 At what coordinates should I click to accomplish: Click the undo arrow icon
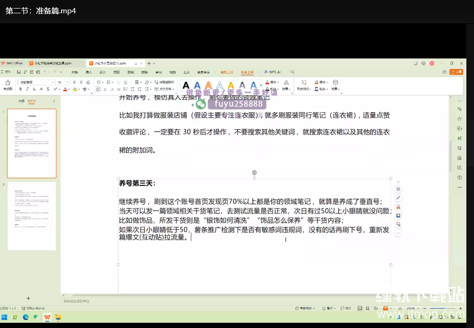[45, 72]
